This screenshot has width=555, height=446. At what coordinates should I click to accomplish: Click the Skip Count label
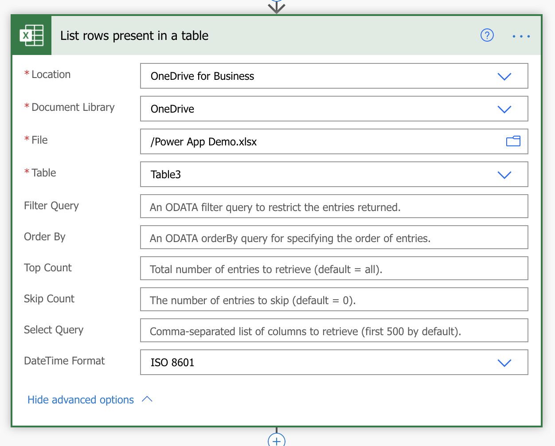(x=49, y=299)
